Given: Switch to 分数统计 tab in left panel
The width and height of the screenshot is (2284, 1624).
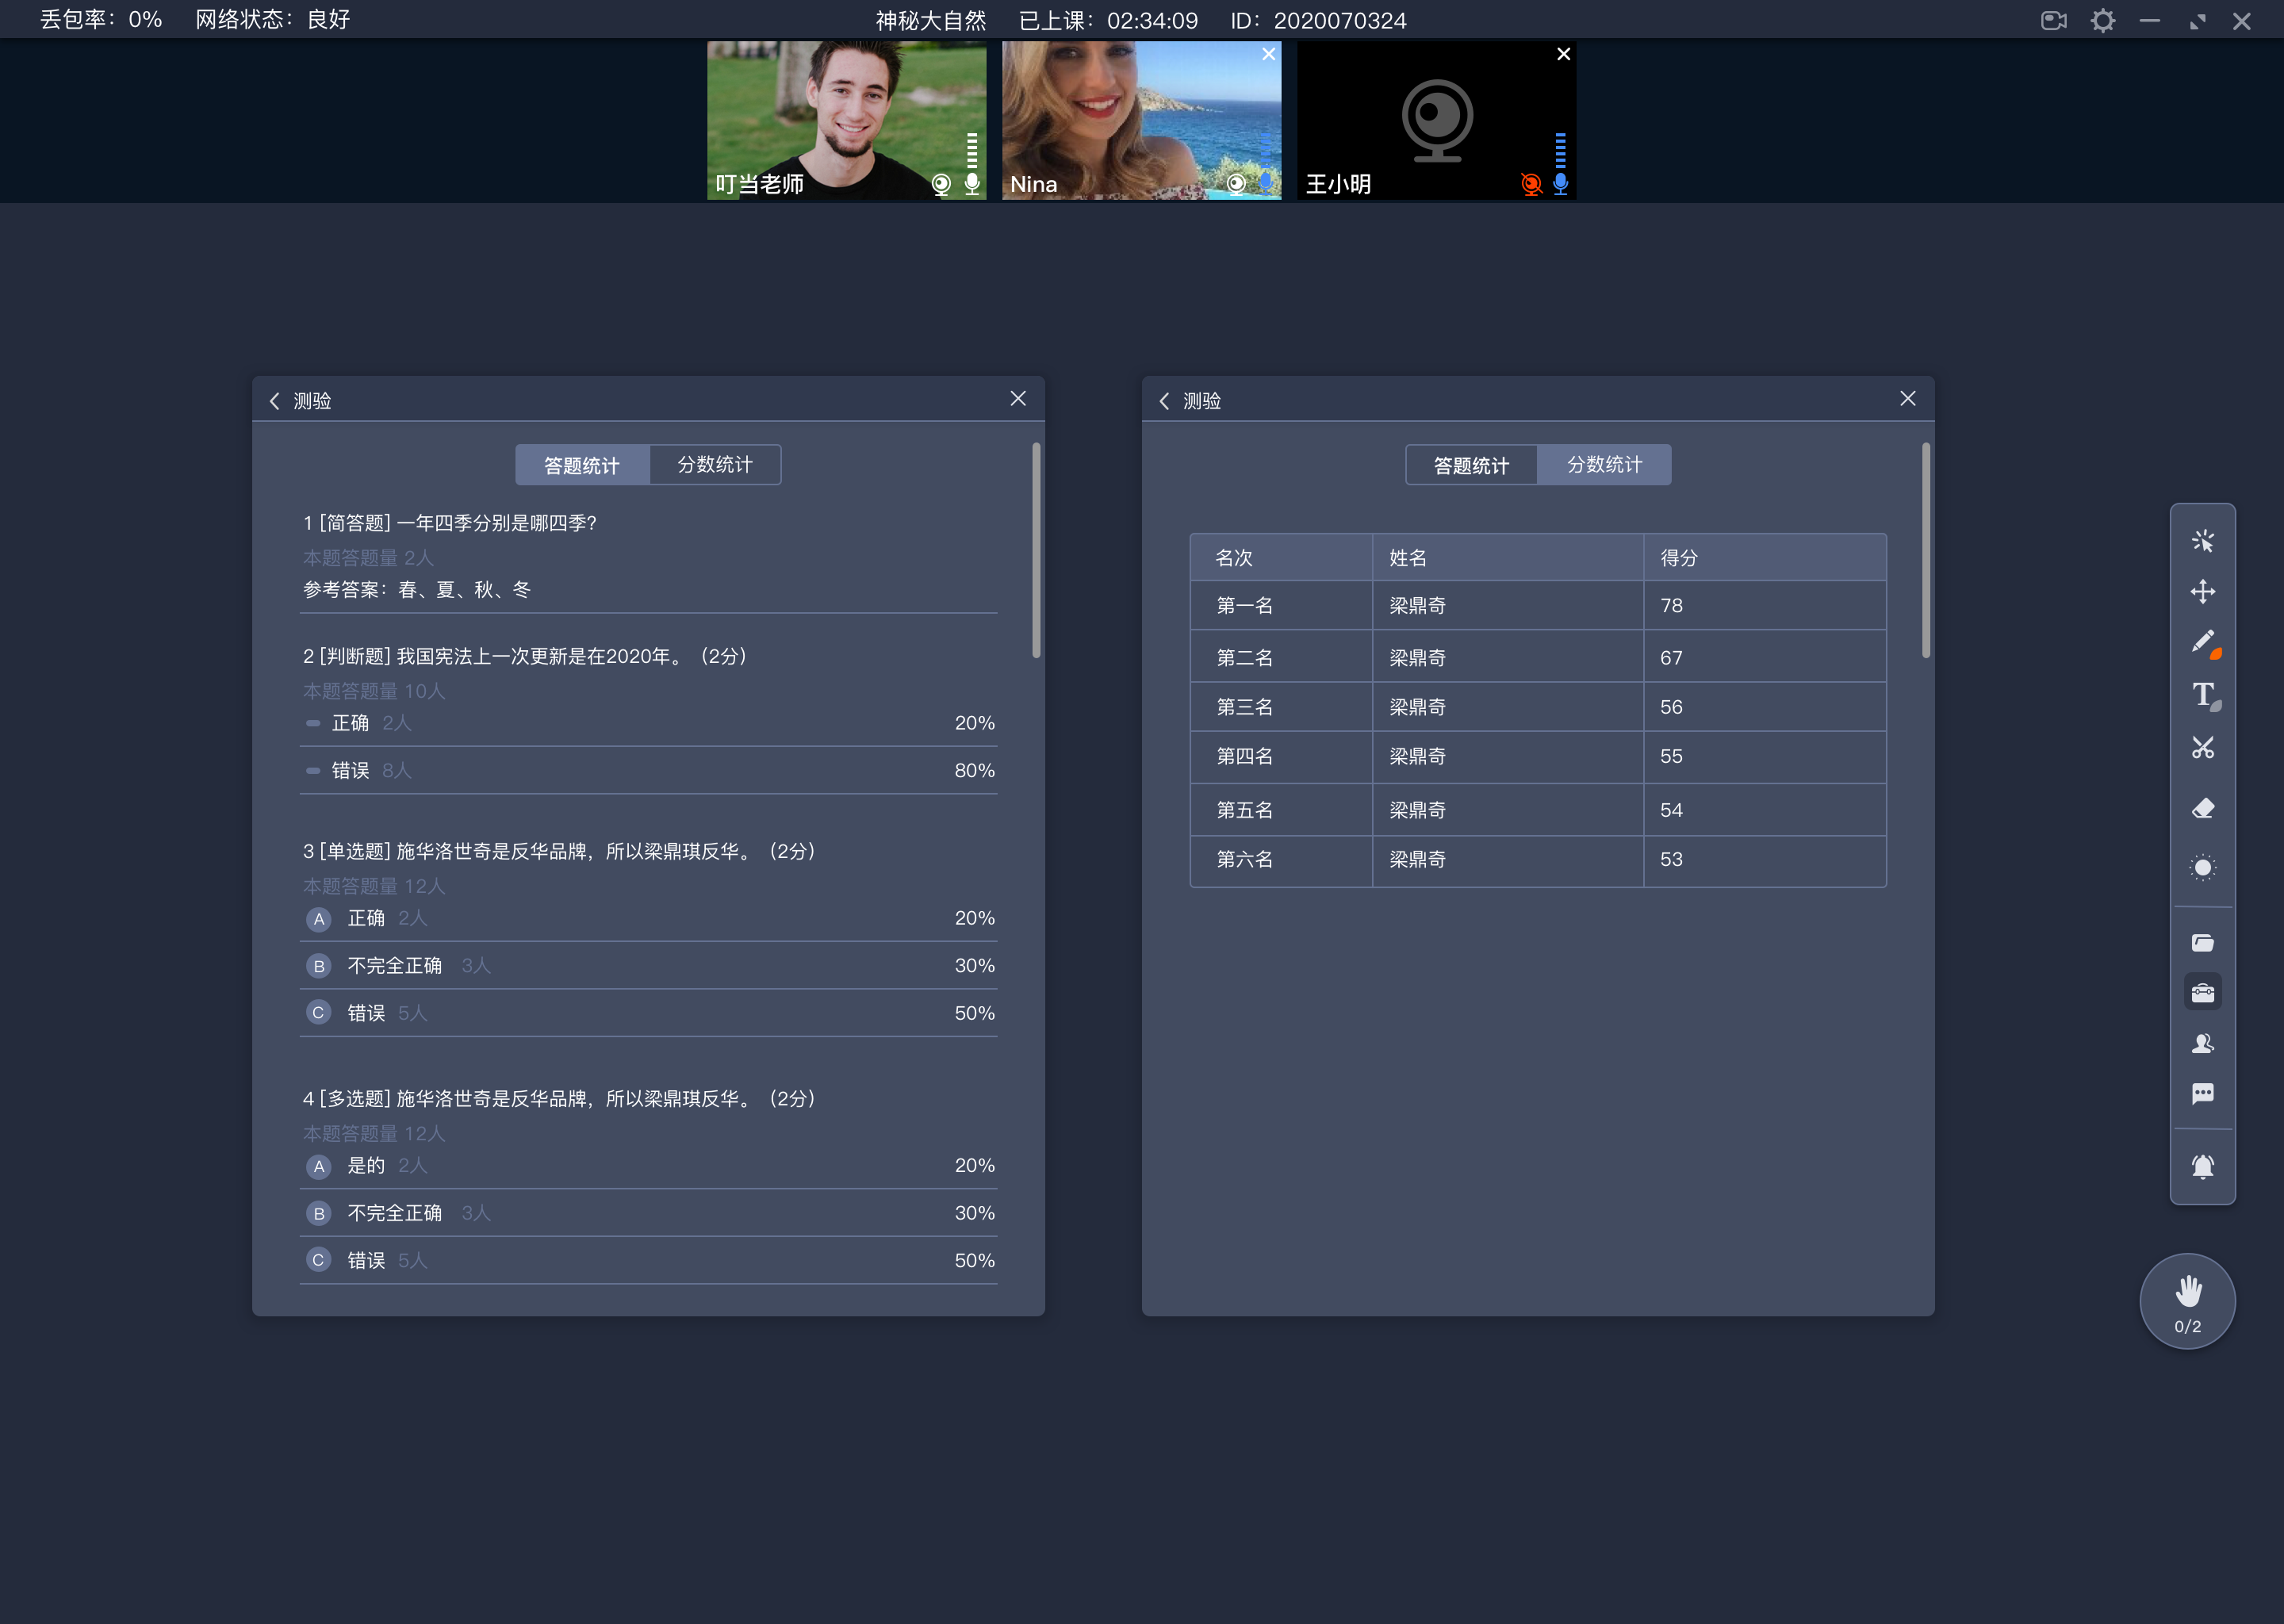Looking at the screenshot, I should 715,464.
